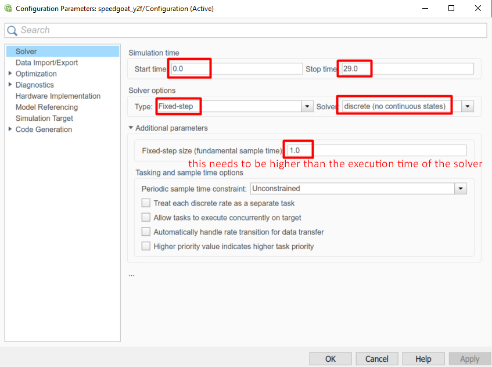
Task: Toggle Automatically handle rate transition checkbox
Action: pos(146,232)
